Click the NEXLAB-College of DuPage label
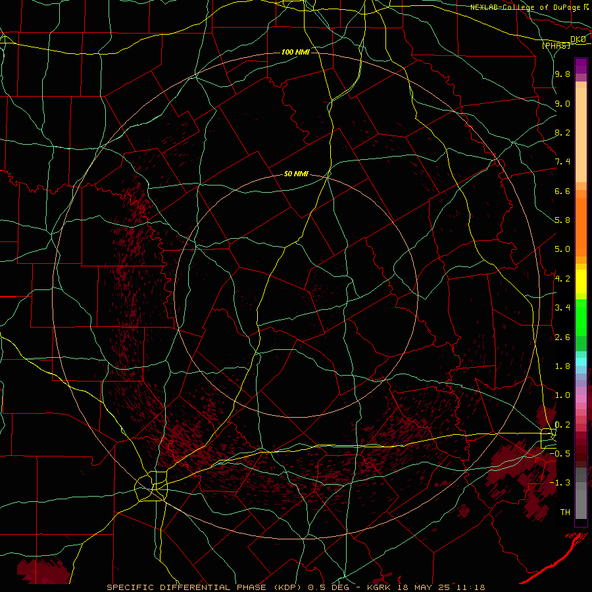 coord(526,7)
